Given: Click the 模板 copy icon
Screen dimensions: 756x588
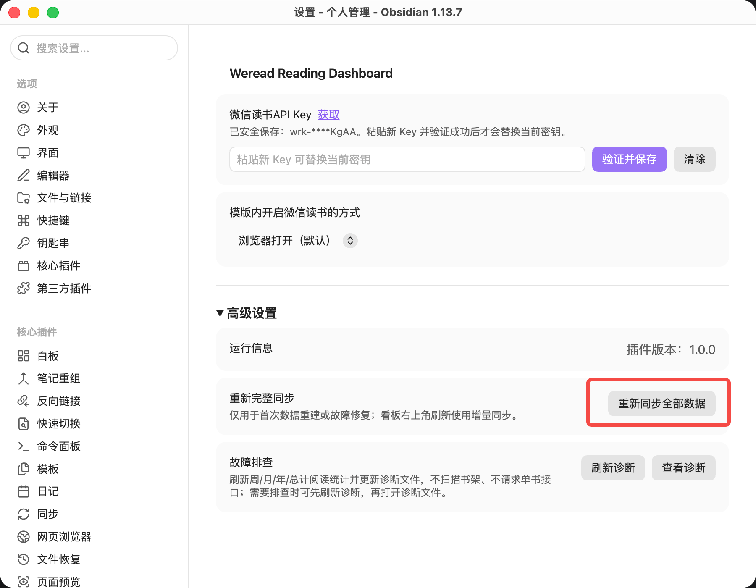Looking at the screenshot, I should 24,469.
